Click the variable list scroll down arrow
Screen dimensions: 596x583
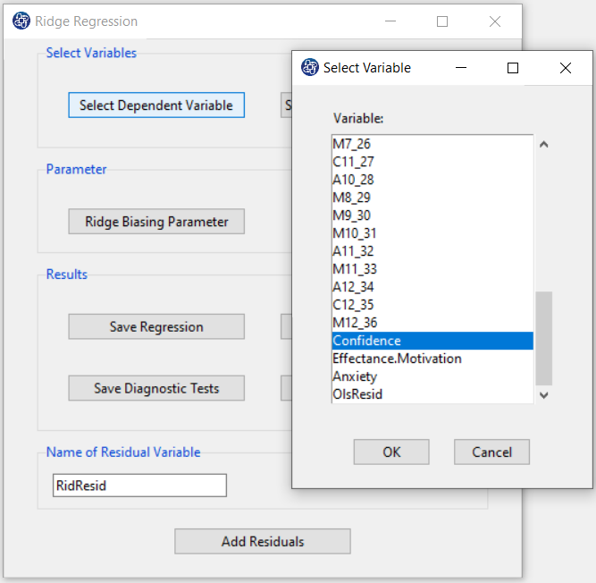point(544,395)
